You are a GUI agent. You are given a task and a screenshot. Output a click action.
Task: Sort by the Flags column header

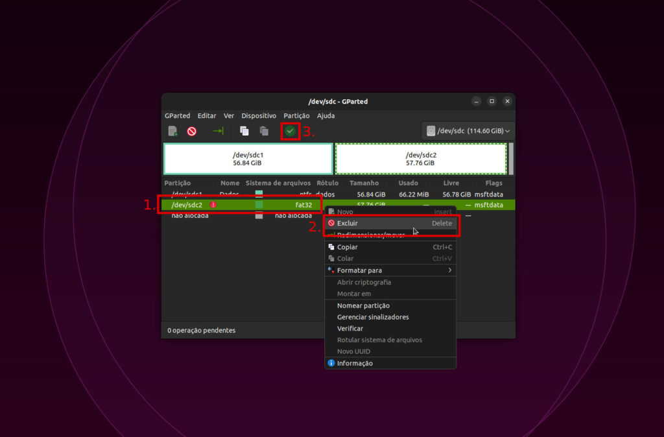coord(493,183)
